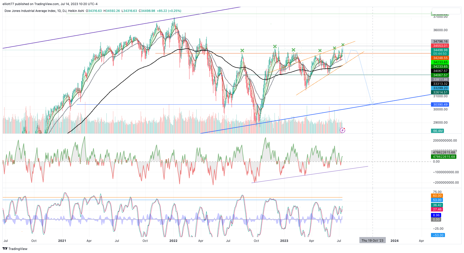Click the teal 36.42 oscillator value label
This screenshot has height=253, width=464.
[437, 205]
